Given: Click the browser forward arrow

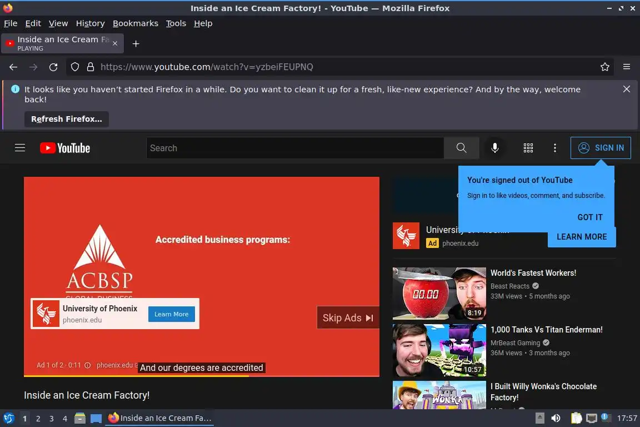Looking at the screenshot, I should click(x=33, y=67).
